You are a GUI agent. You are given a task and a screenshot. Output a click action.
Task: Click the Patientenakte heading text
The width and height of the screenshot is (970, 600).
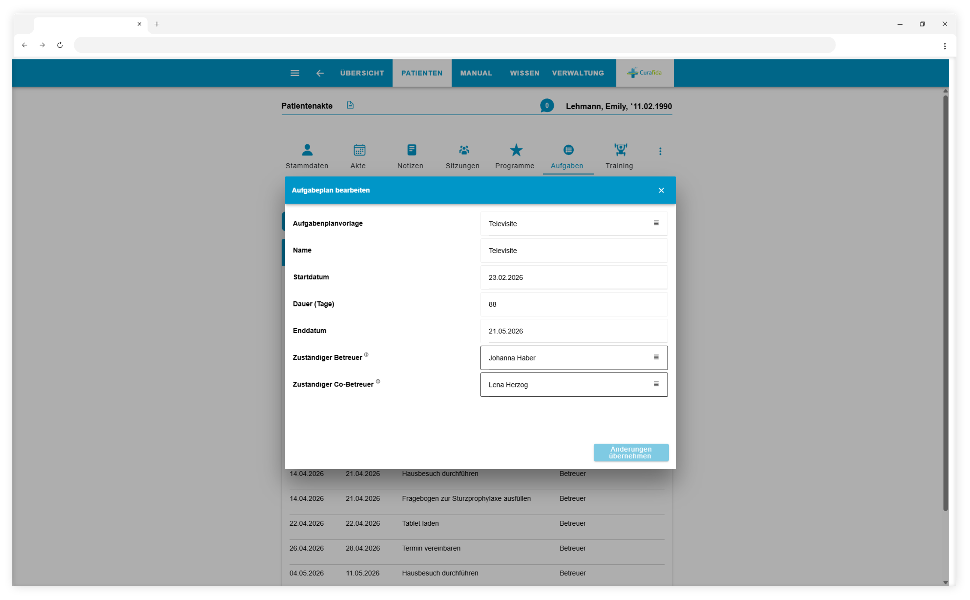(307, 106)
